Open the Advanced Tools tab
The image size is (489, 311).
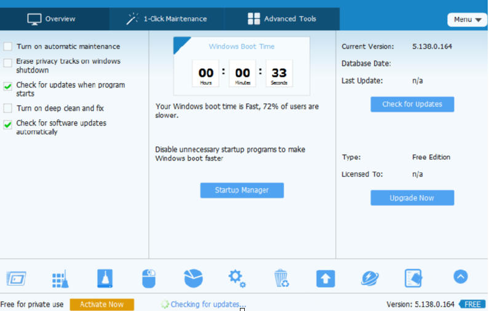[282, 19]
